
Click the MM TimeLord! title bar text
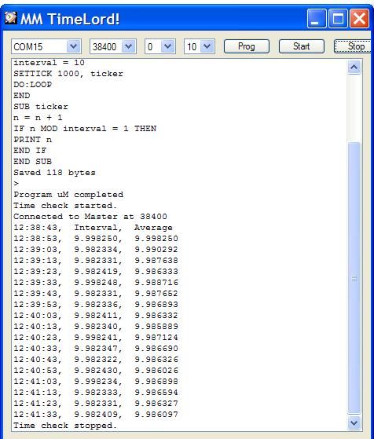tap(70, 19)
